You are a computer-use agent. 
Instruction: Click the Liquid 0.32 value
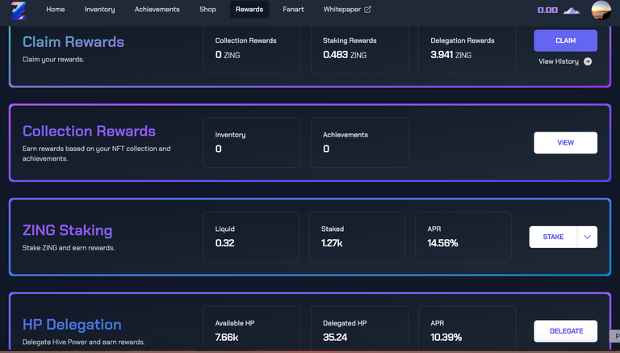[x=224, y=243]
